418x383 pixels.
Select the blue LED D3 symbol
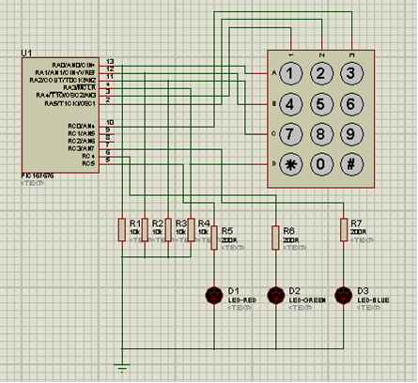pos(344,296)
